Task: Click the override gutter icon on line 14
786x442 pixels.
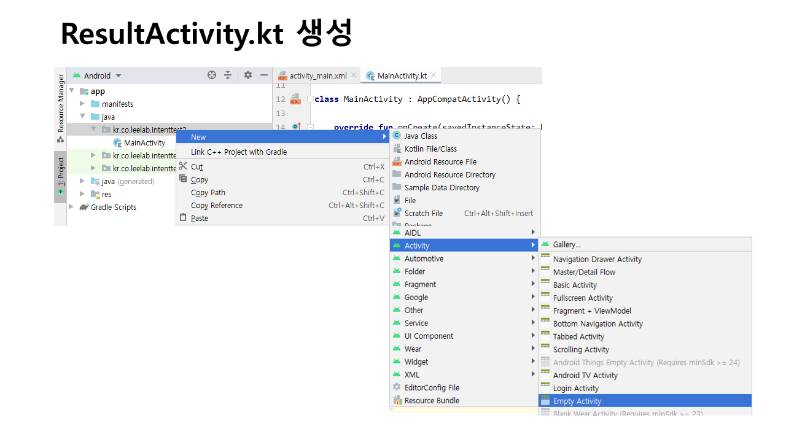Action: coord(296,127)
